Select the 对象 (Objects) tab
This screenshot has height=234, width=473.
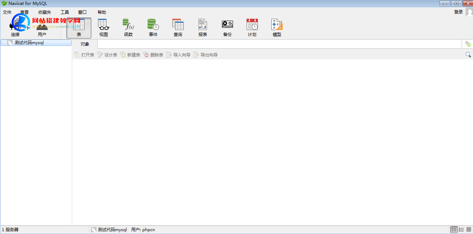click(85, 44)
